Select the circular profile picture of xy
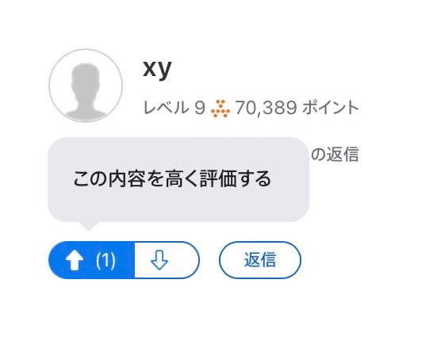This screenshot has height=341, width=441. tap(86, 86)
